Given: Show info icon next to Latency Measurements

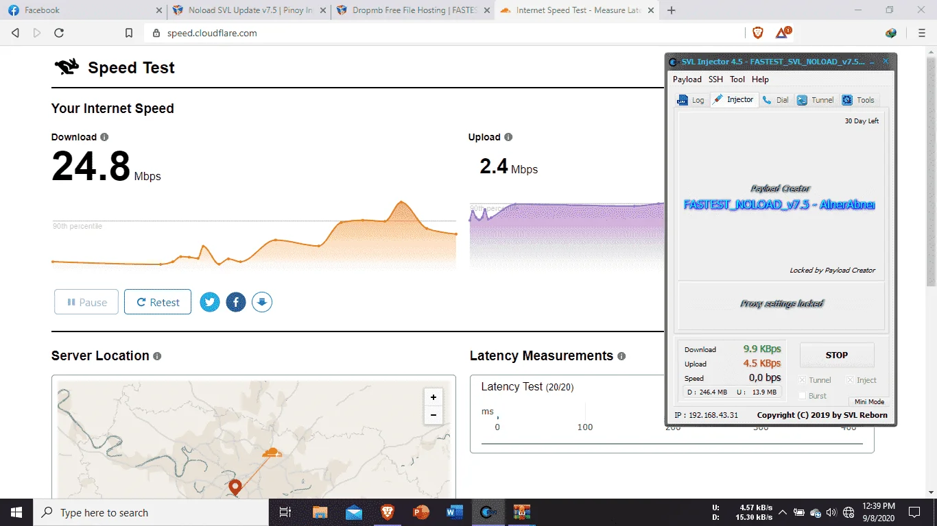Looking at the screenshot, I should click(x=621, y=356).
